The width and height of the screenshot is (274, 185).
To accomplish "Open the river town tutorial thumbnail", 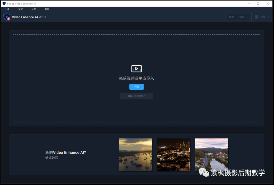I will click(x=211, y=155).
